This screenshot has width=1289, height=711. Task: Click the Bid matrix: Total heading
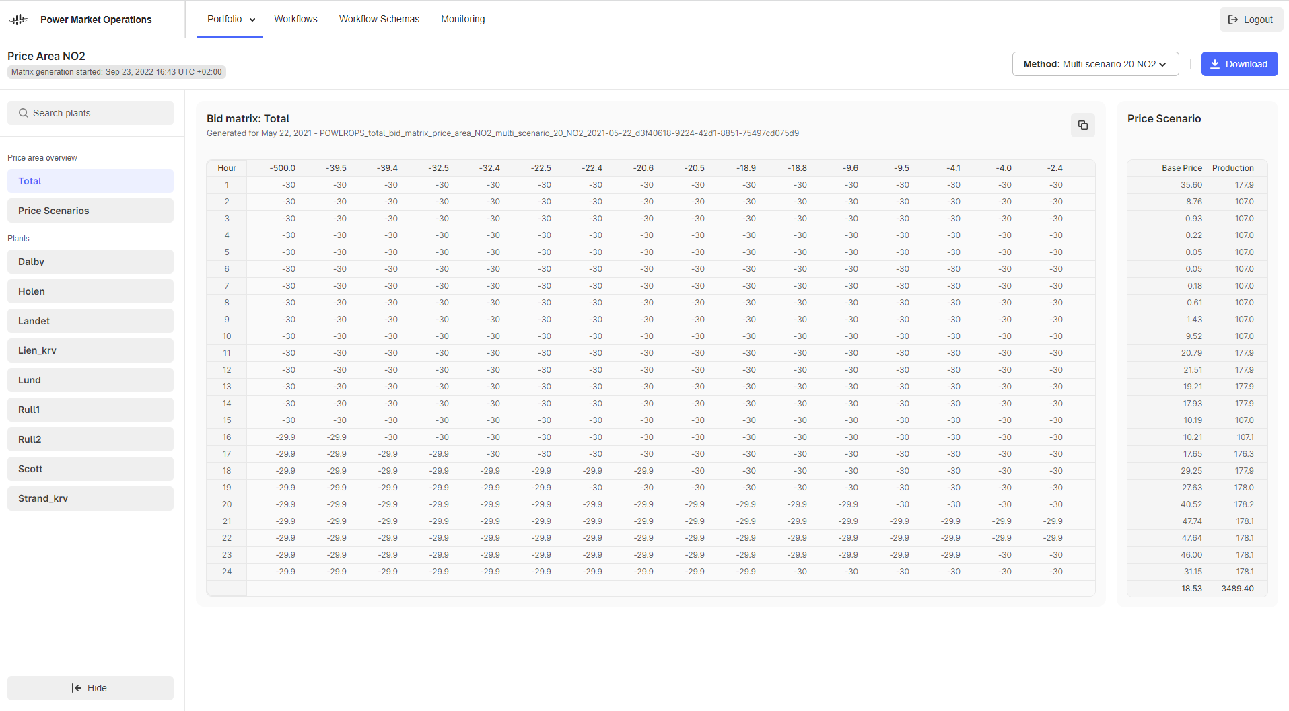248,118
